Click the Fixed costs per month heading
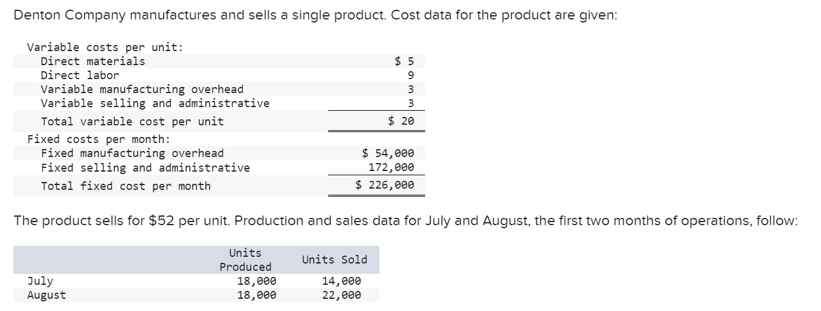Viewport: 821px width, 311px height. [x=99, y=139]
